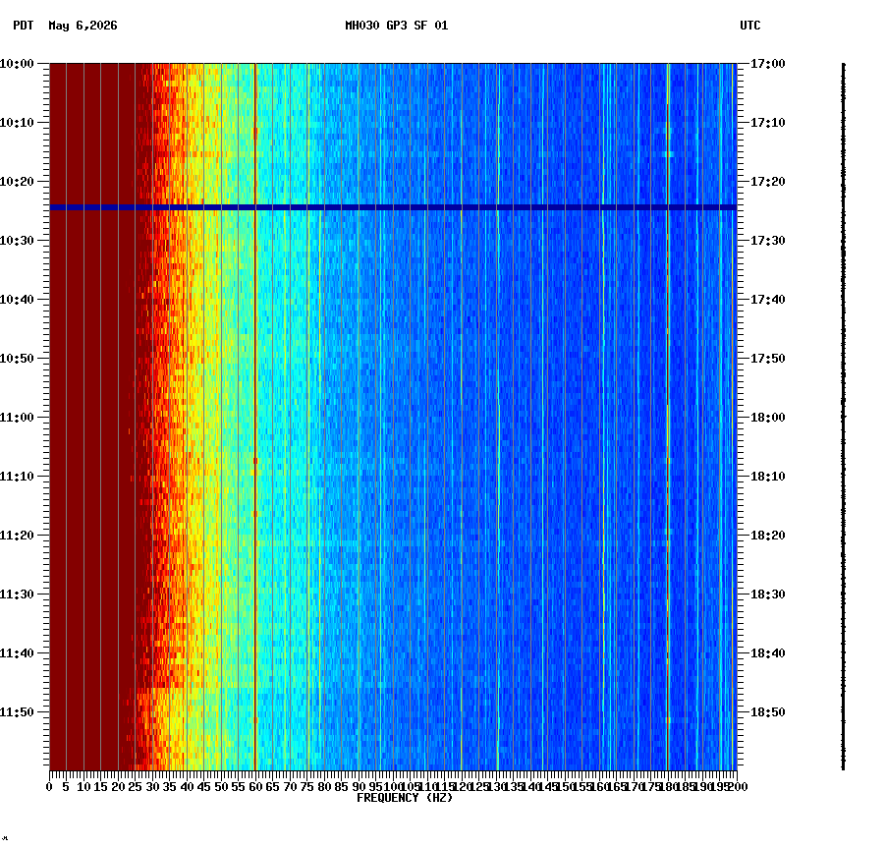Image resolution: width=886 pixels, height=849 pixels.
Task: Click the 11:20 PDT time label
Action: [17, 536]
